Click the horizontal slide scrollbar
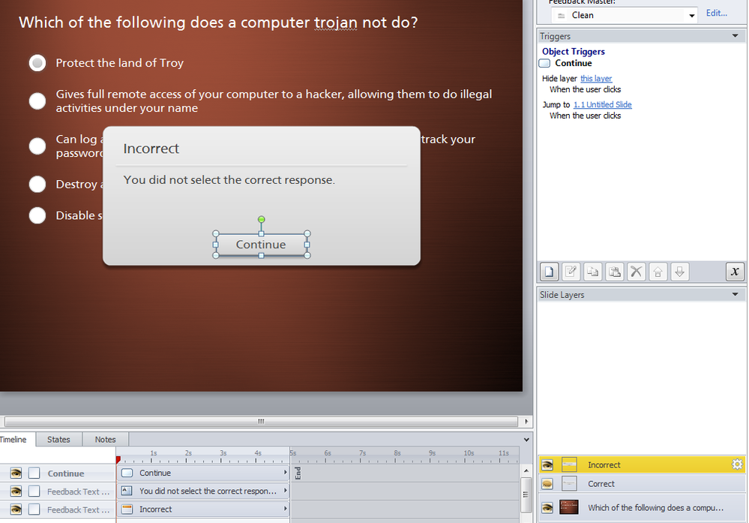Viewport: 749px width, 523px height. (261, 421)
